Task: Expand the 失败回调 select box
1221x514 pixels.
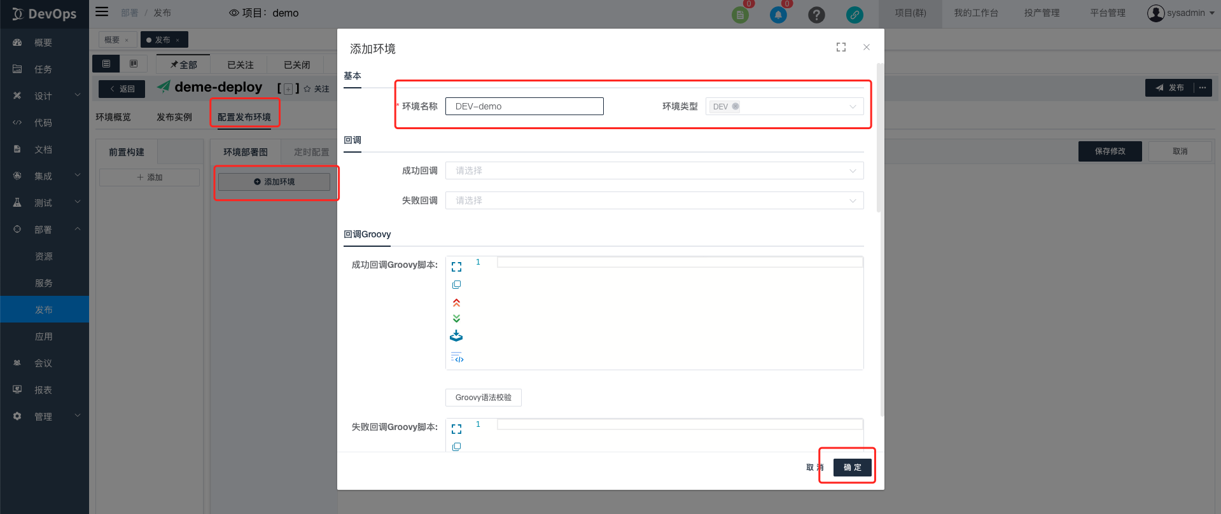Action: (x=654, y=200)
